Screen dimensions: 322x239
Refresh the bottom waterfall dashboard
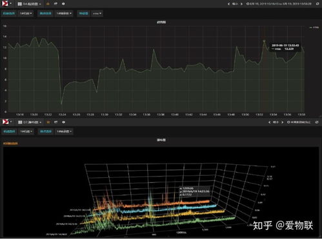coord(317,122)
